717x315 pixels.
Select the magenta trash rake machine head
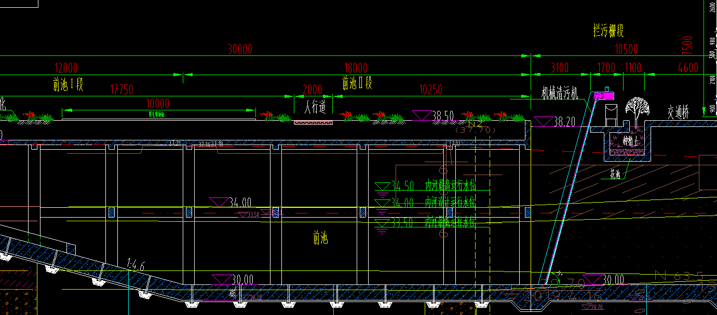pos(604,95)
